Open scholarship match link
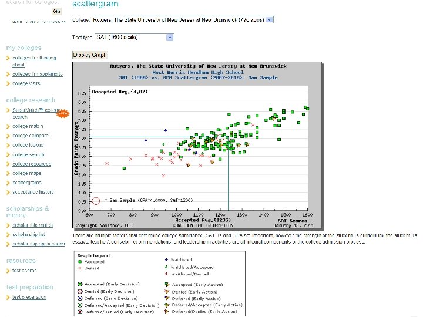The width and height of the screenshot is (423, 317). (x=33, y=225)
